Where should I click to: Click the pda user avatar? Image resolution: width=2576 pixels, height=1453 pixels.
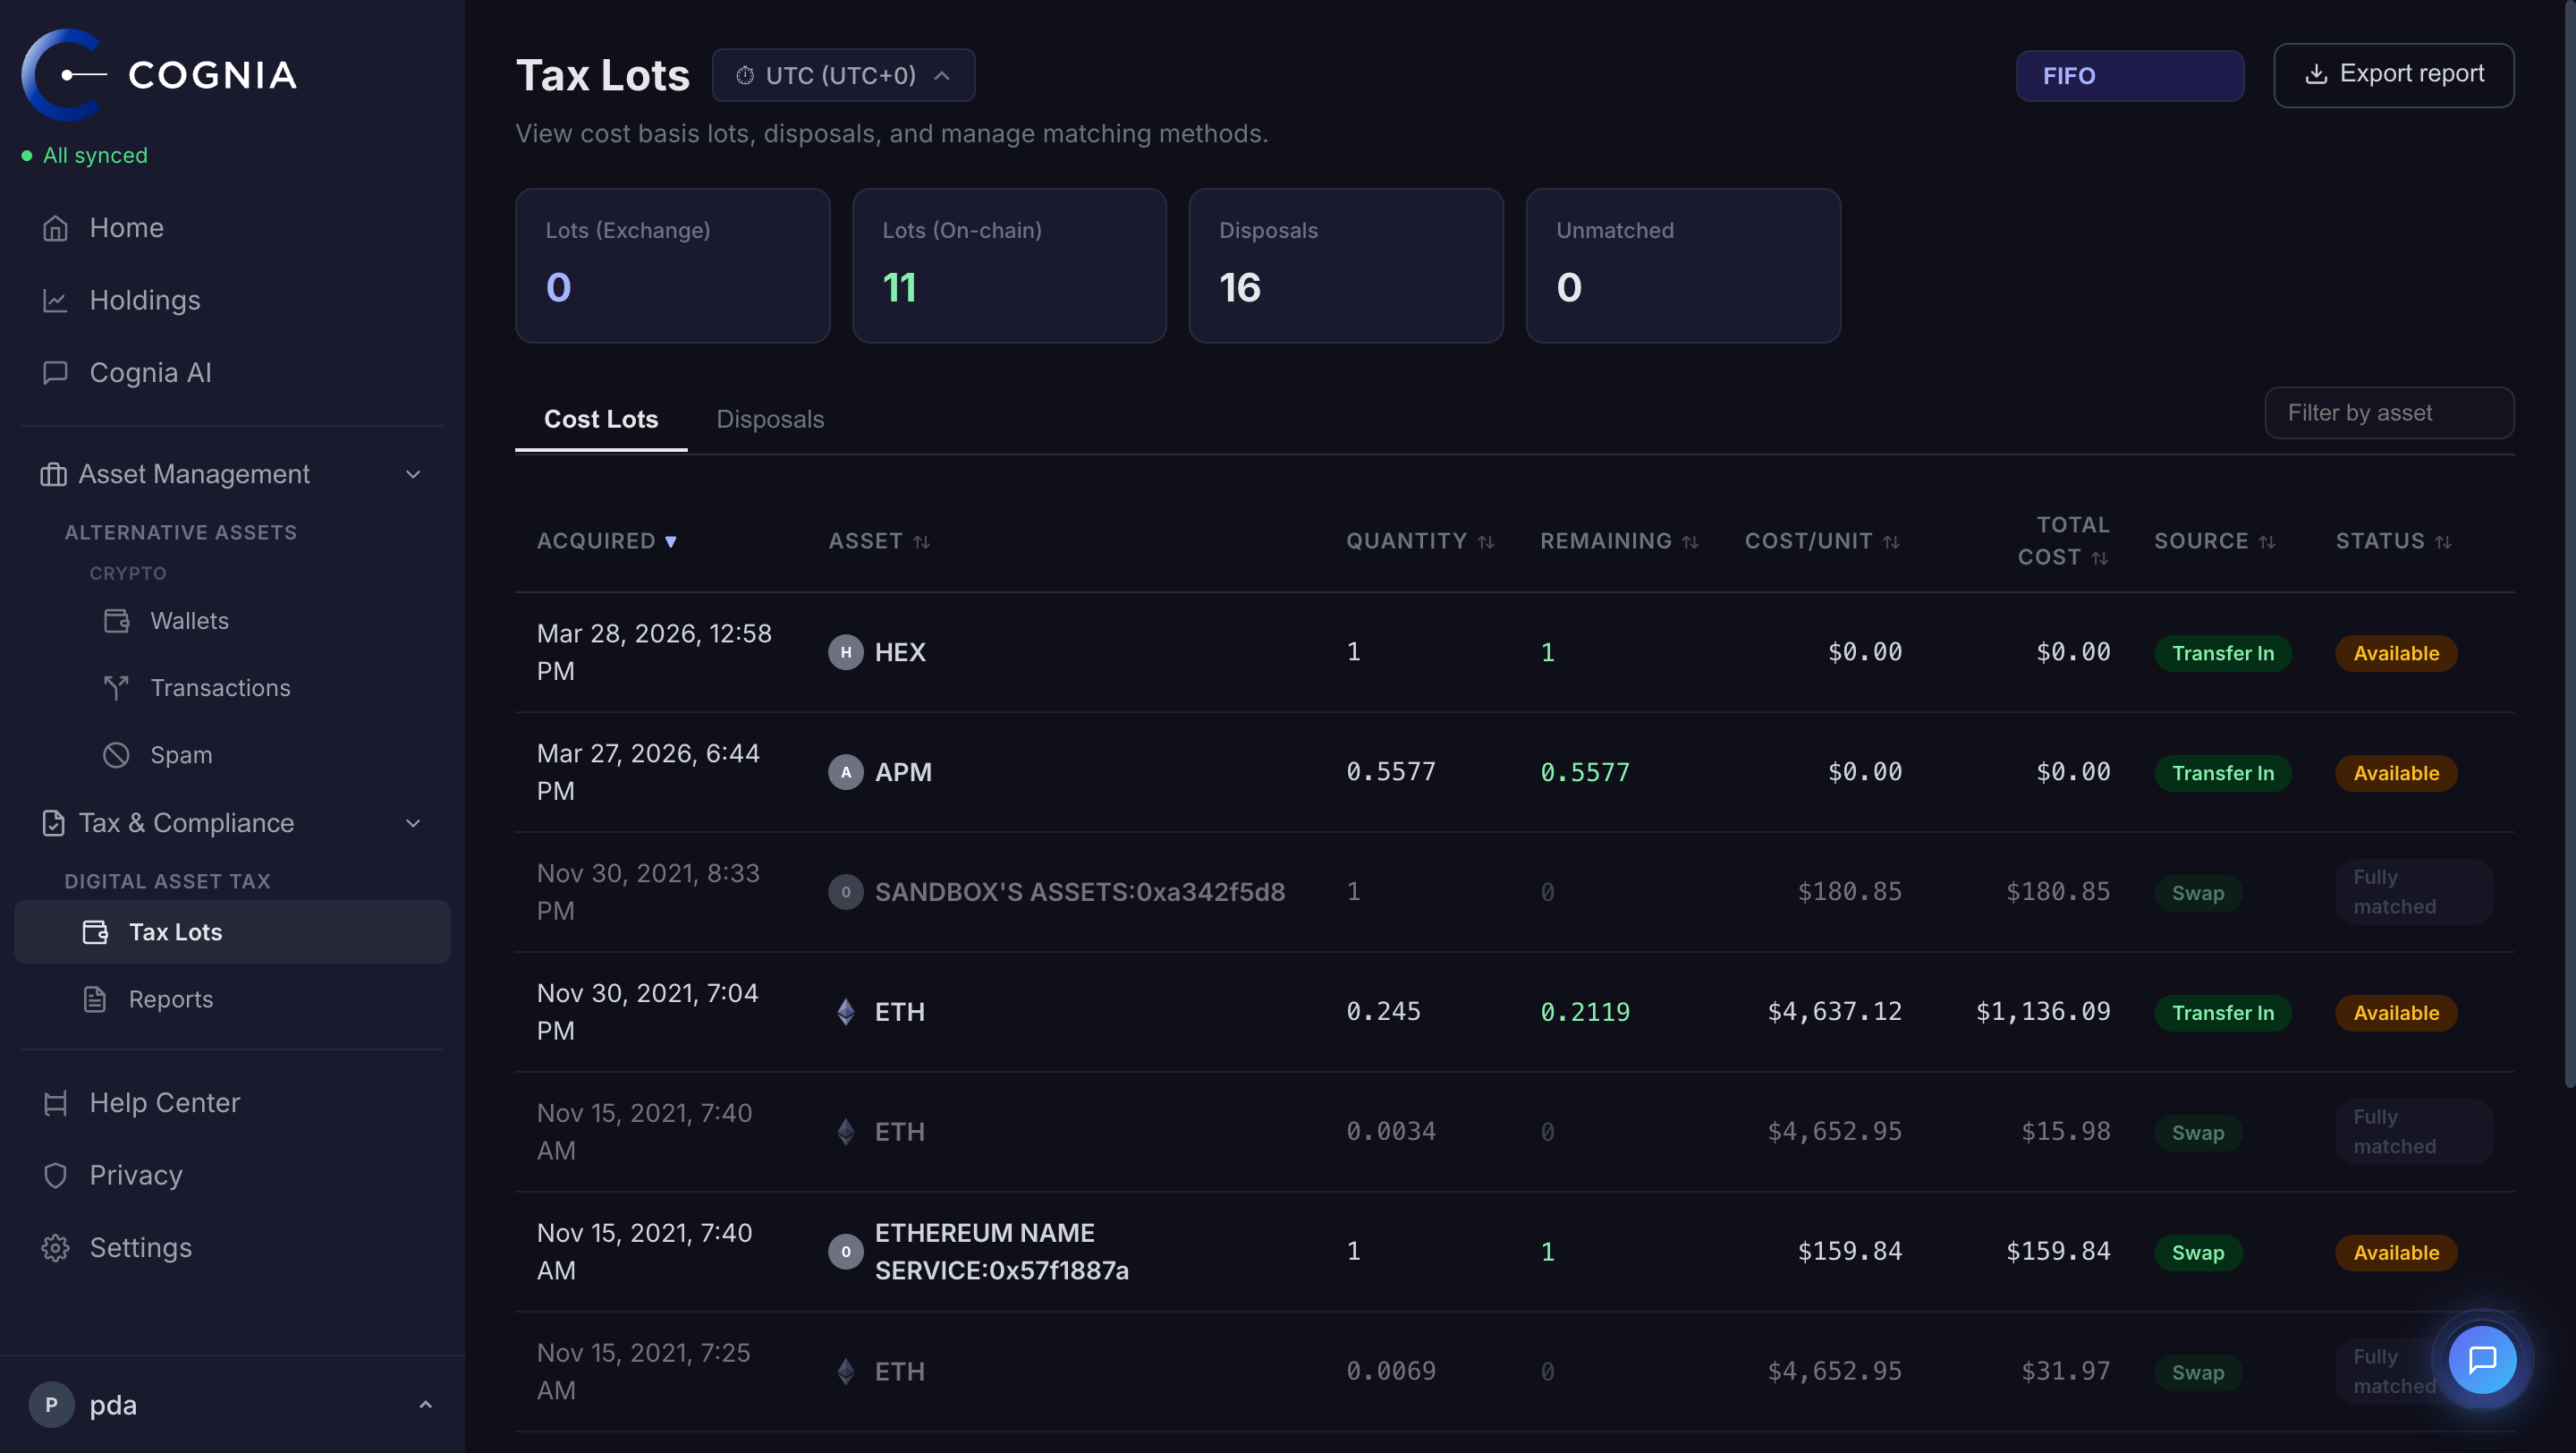point(51,1405)
